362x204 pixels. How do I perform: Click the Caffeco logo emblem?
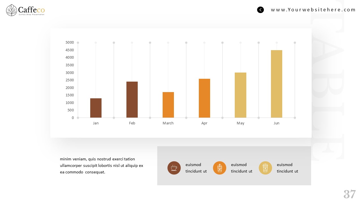click(x=12, y=10)
